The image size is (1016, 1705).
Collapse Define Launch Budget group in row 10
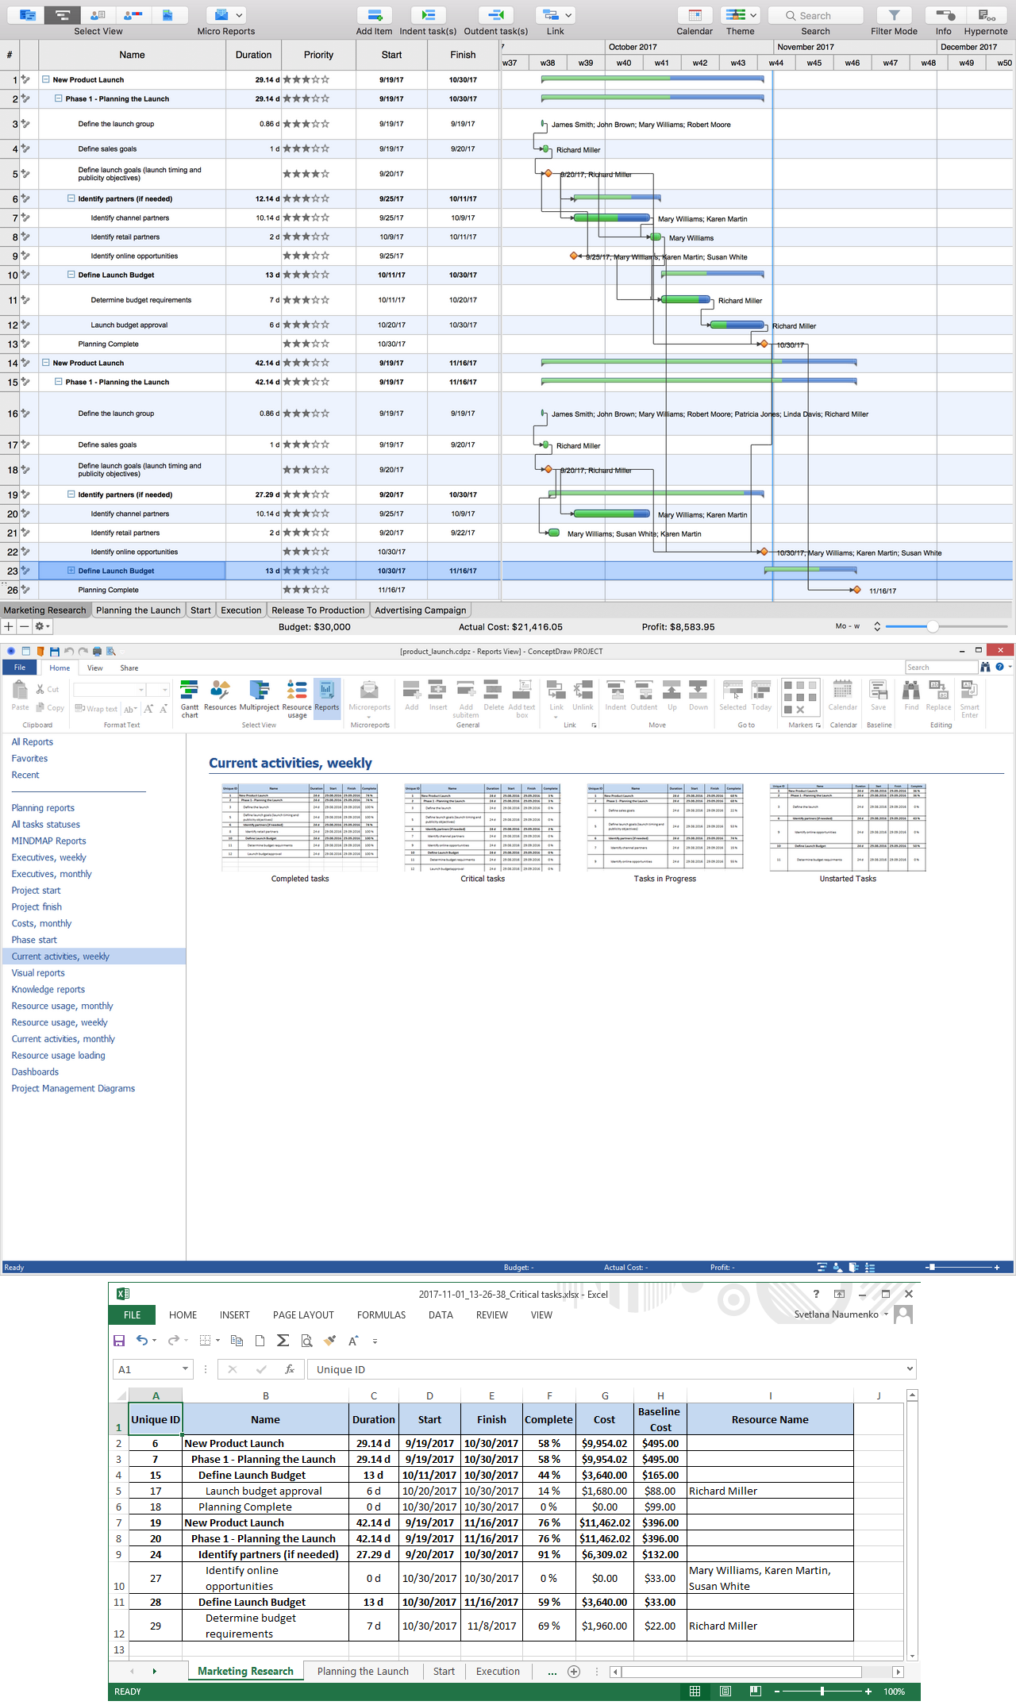pos(71,275)
